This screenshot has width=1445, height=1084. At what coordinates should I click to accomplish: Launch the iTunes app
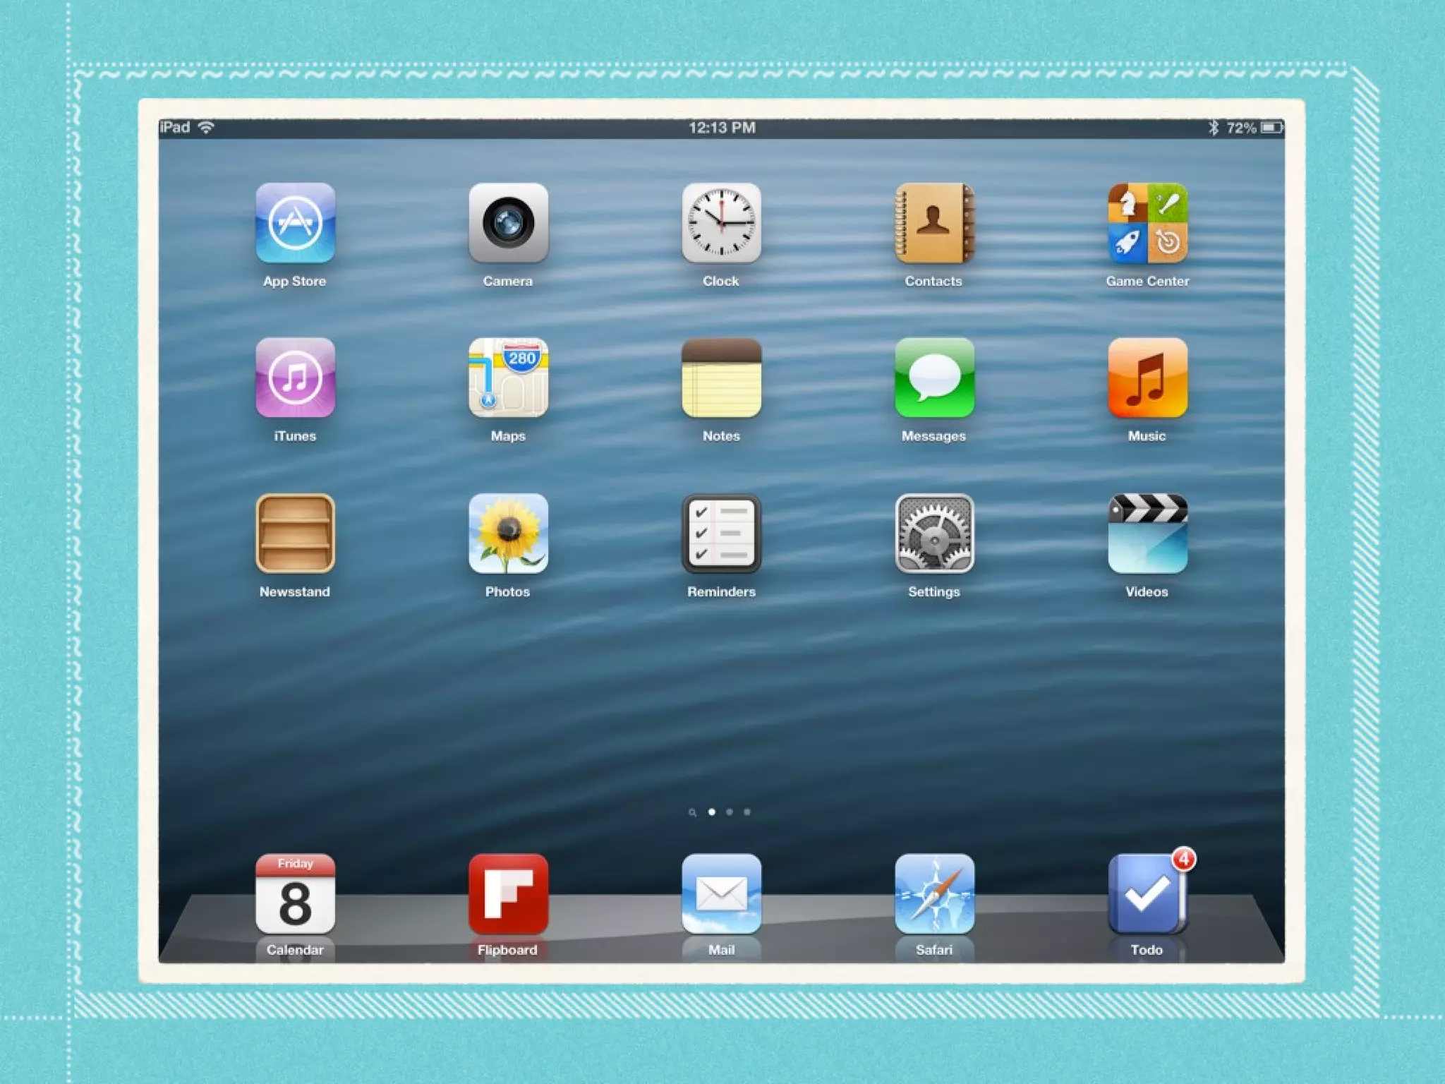pyautogui.click(x=295, y=378)
